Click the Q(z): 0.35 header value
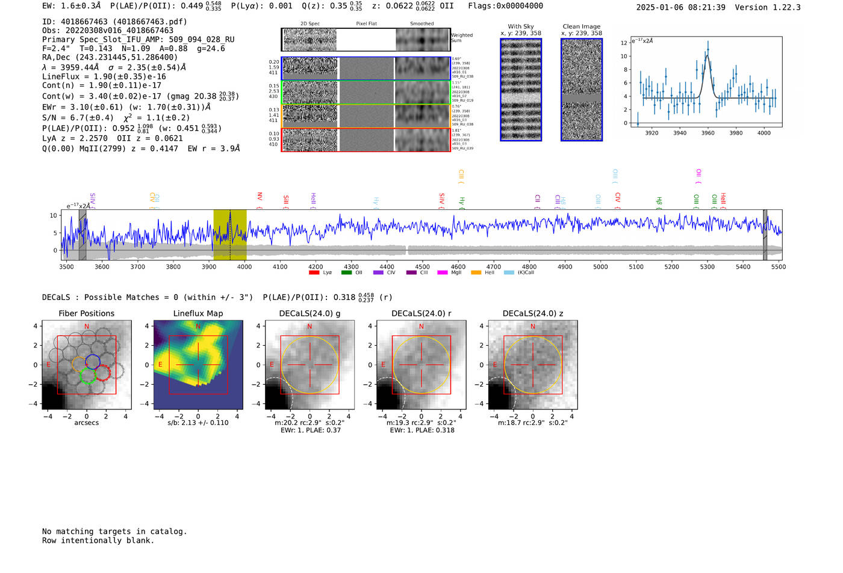The width and height of the screenshot is (843, 573). [332, 6]
